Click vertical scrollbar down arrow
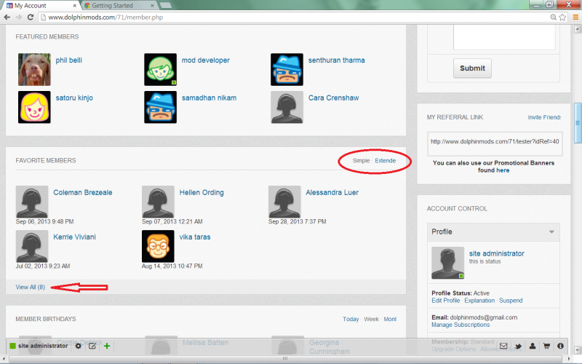The height and width of the screenshot is (364, 582). point(578,350)
